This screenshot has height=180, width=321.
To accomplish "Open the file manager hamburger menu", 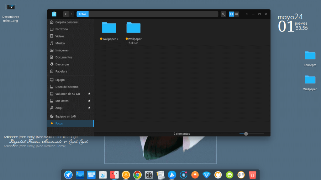I will (x=247, y=14).
